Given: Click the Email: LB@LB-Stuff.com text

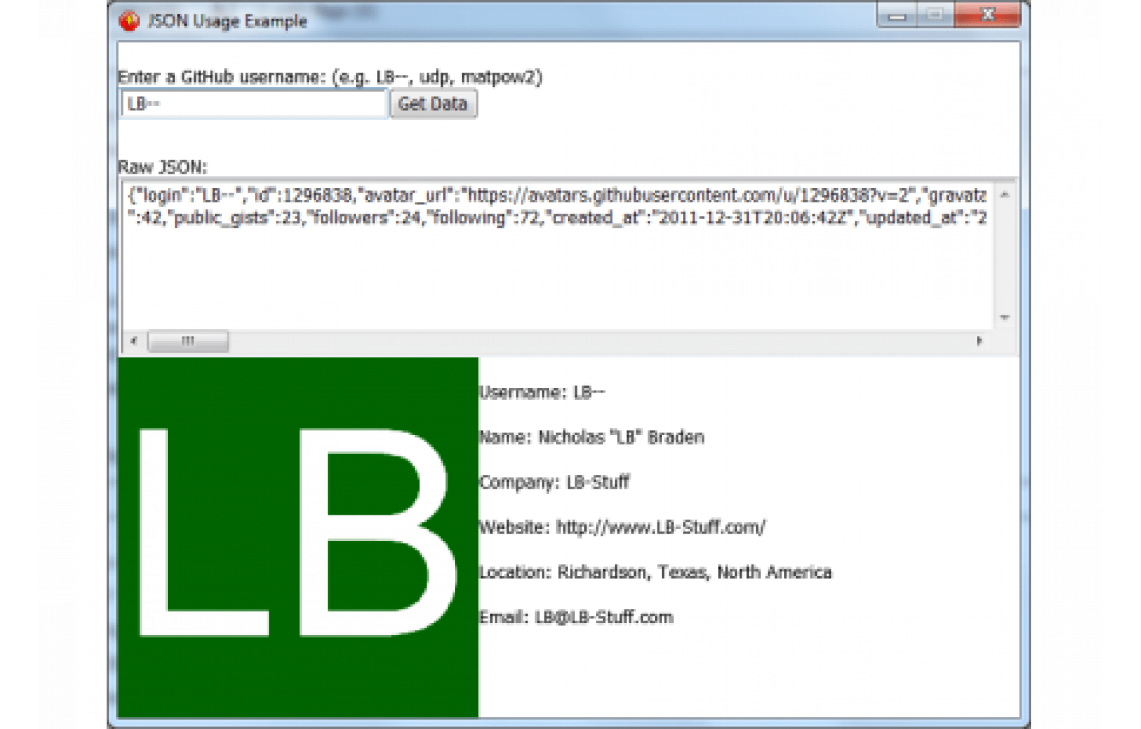Looking at the screenshot, I should [576, 617].
